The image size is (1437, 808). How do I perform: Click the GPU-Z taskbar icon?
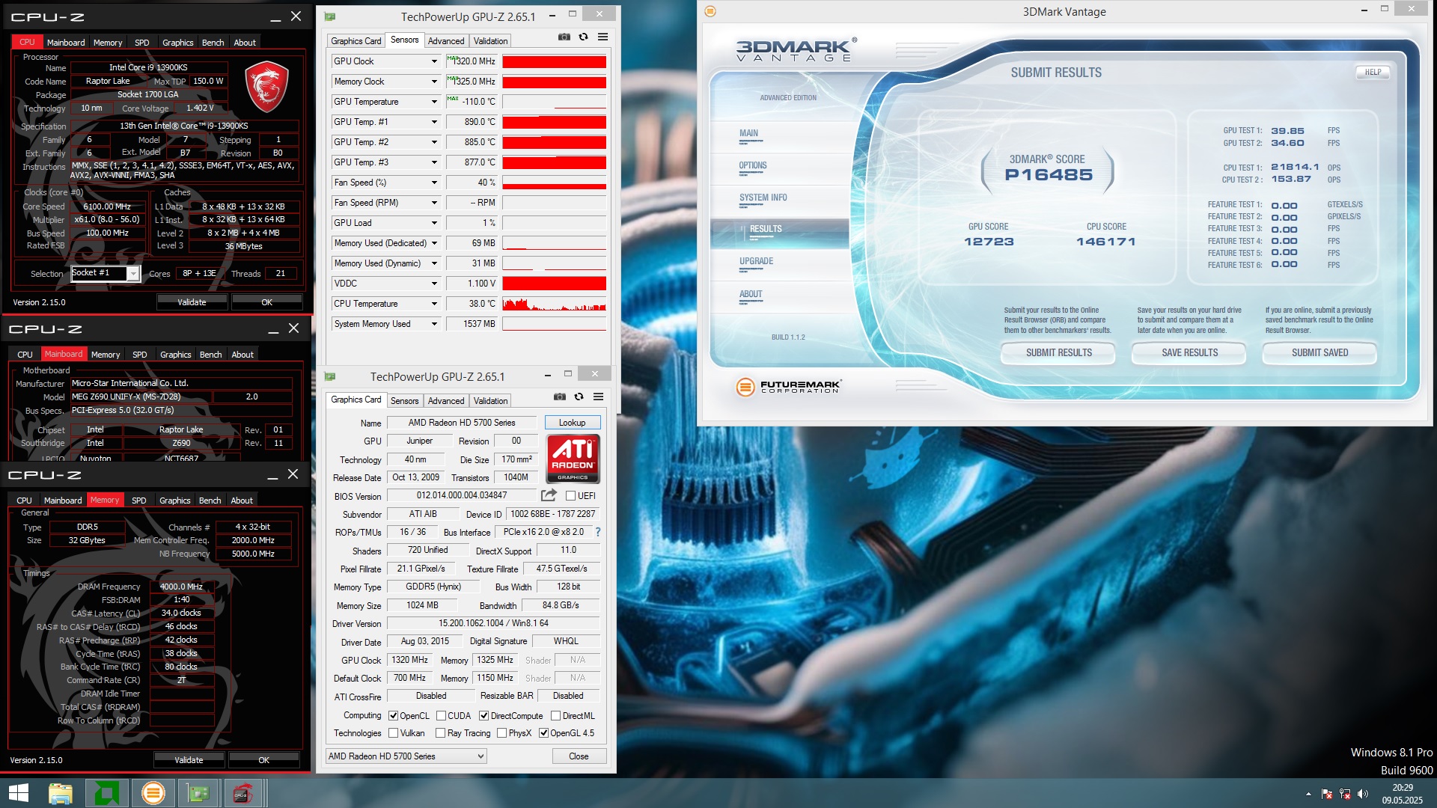point(198,793)
